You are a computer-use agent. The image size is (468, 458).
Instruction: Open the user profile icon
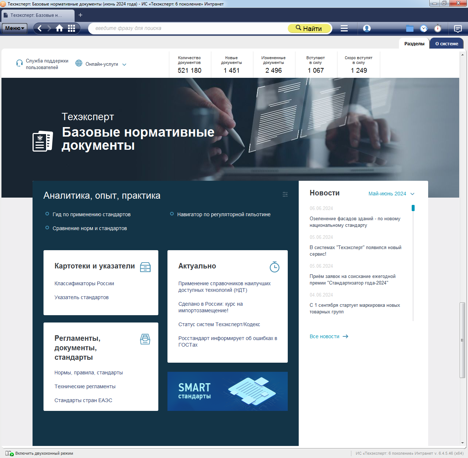pos(367,28)
